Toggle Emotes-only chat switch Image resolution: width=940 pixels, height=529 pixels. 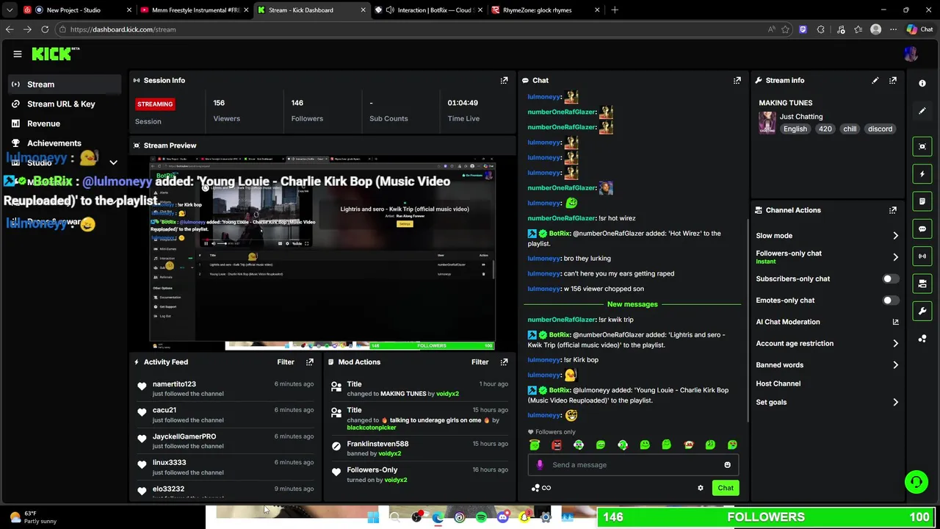pyautogui.click(x=889, y=301)
